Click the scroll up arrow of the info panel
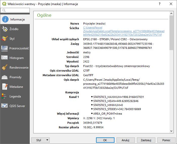 tap(171, 13)
